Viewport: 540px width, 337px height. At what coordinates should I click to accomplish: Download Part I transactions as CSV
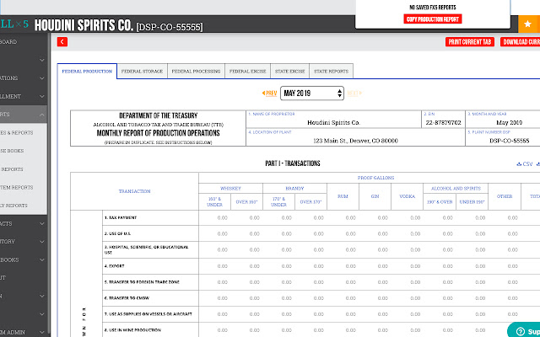coord(525,164)
